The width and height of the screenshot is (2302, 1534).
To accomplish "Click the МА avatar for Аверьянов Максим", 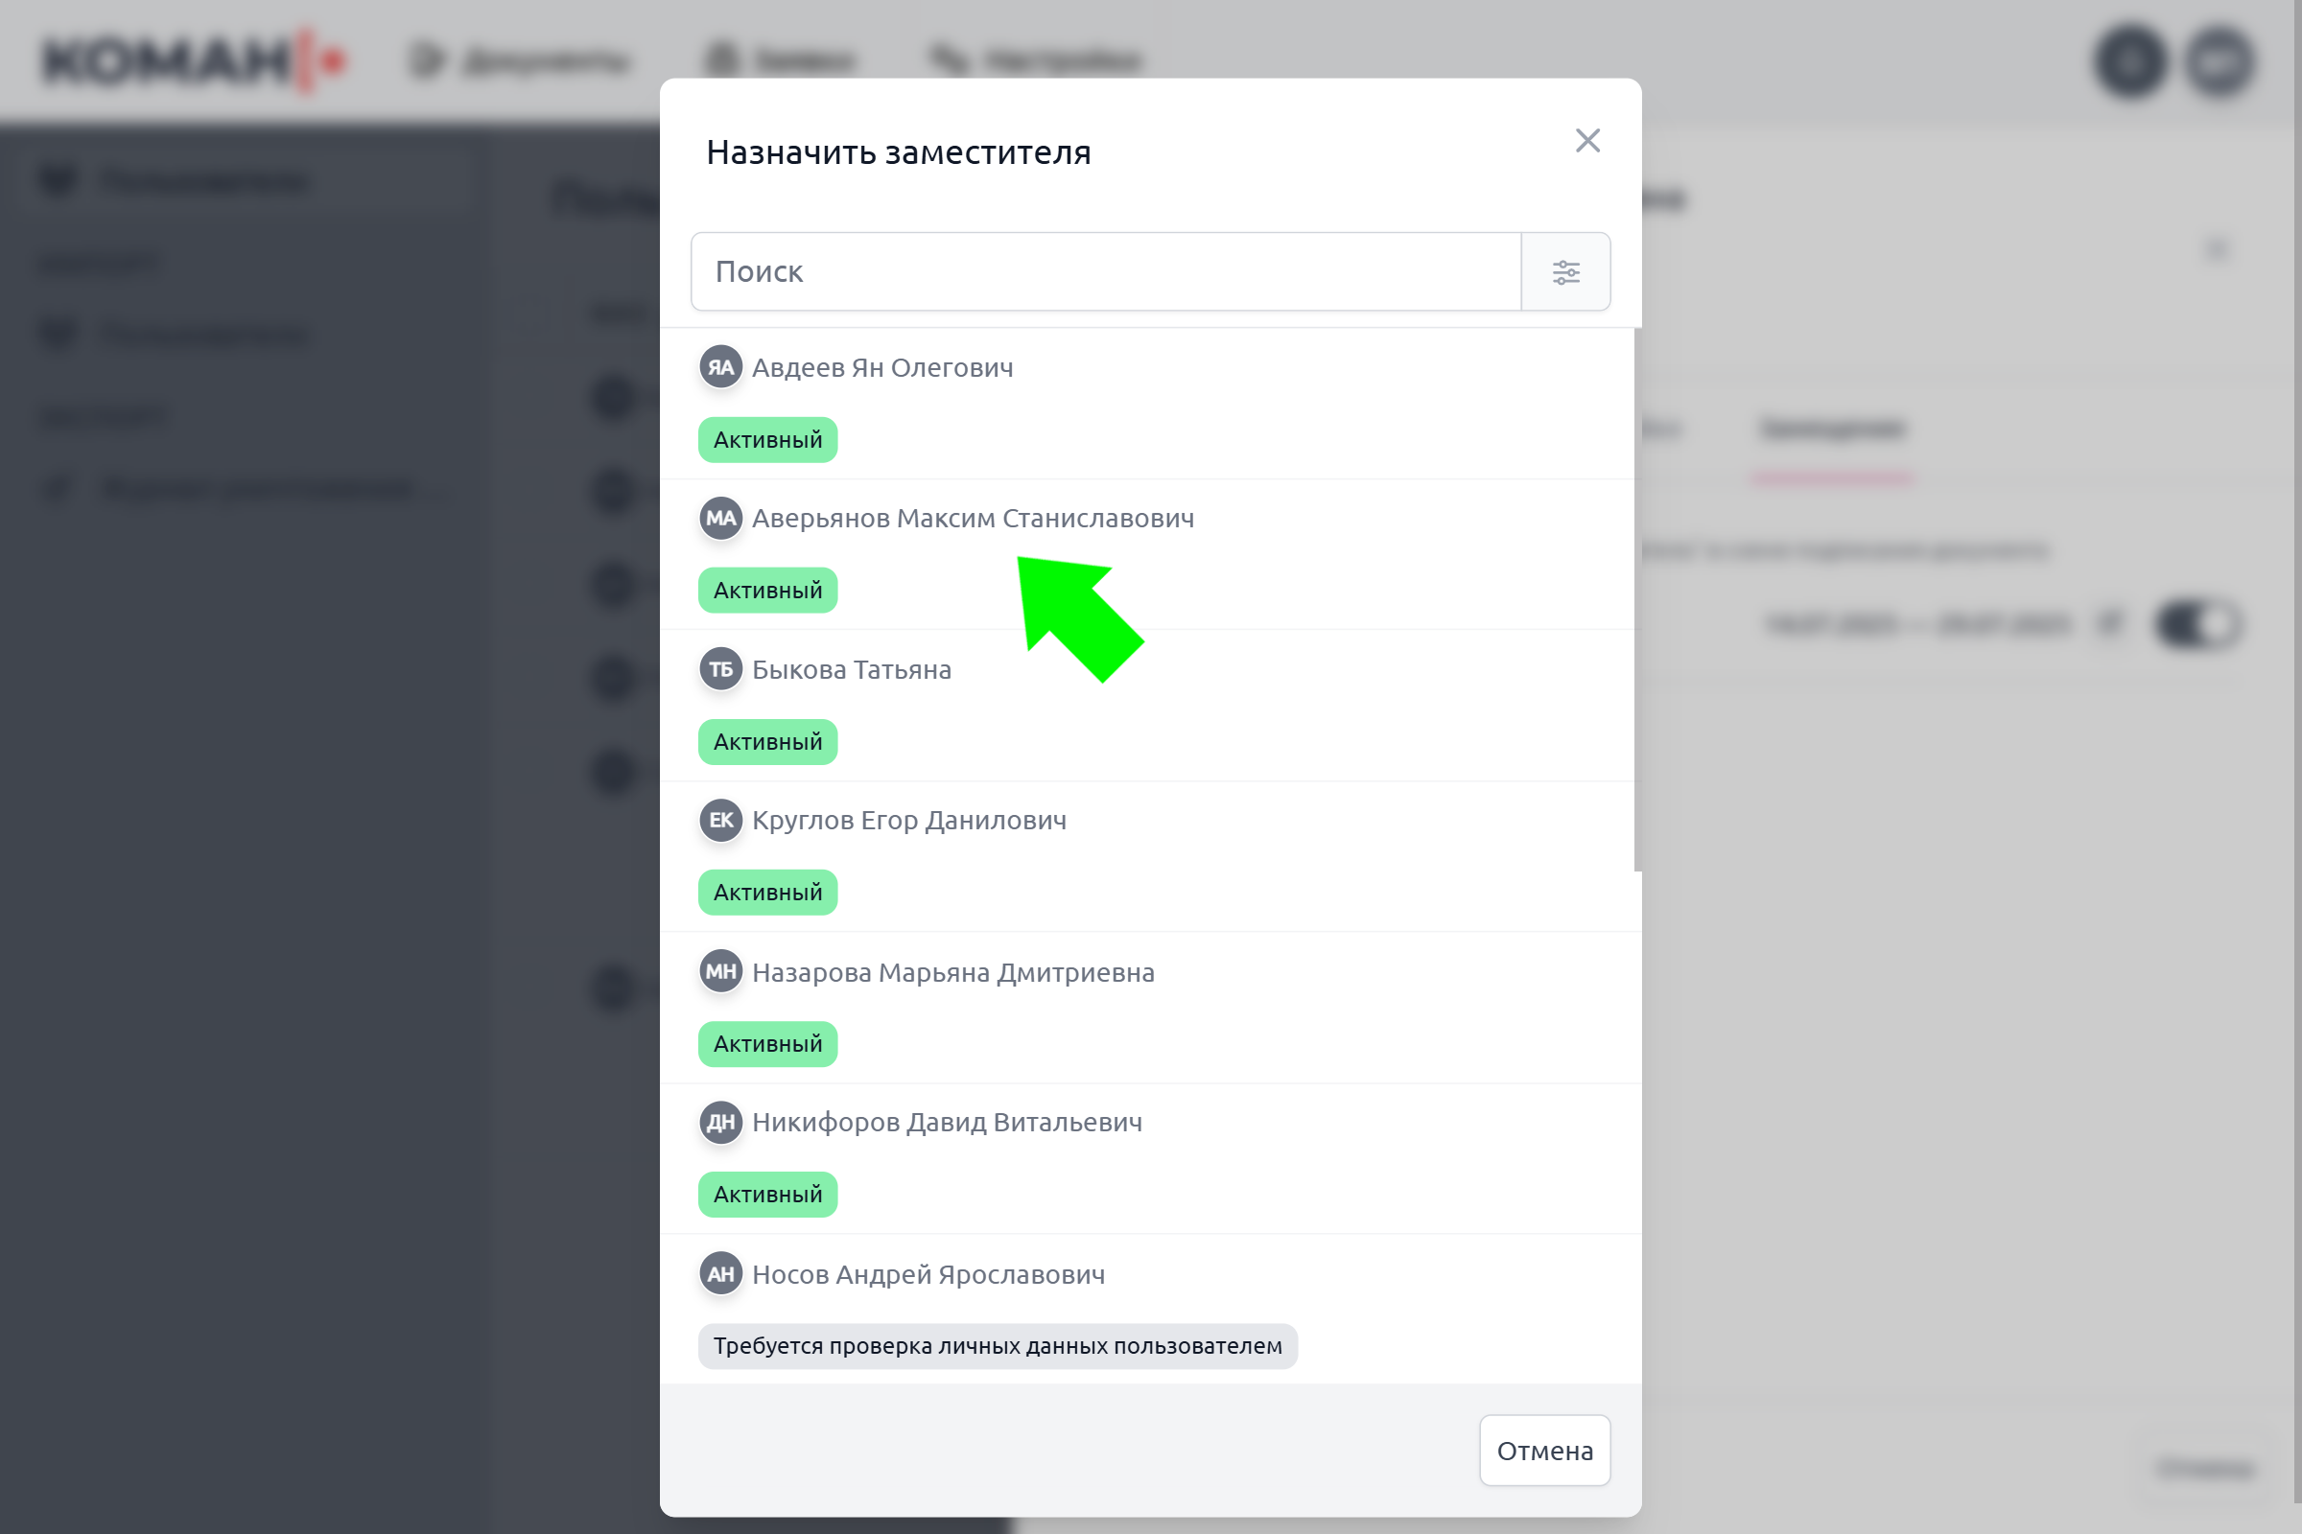I will (x=721, y=518).
